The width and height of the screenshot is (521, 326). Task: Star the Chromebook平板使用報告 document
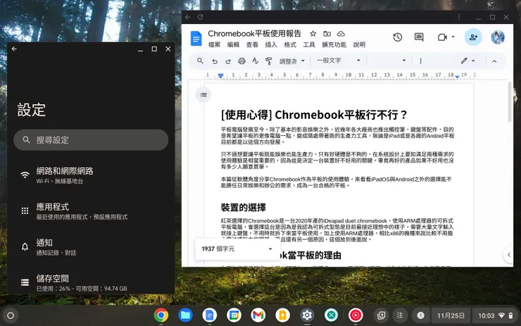313,34
